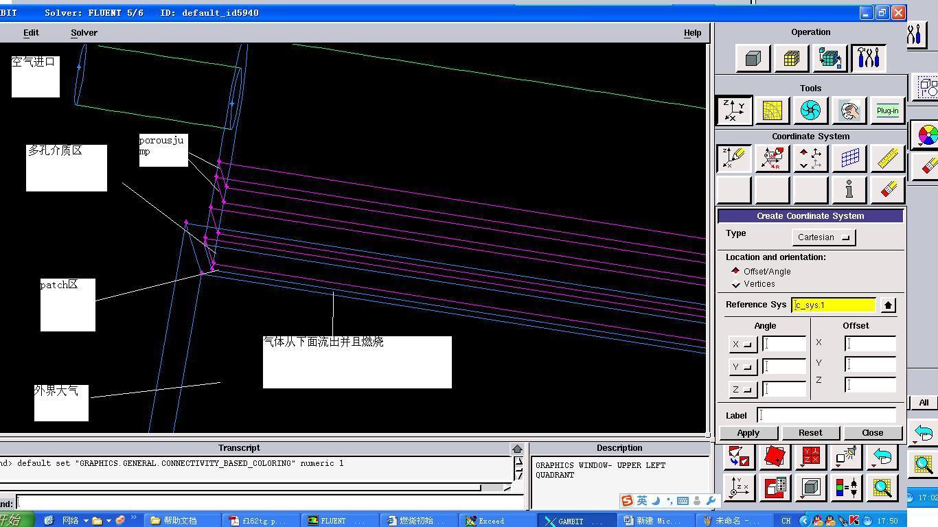Open the Cartesian type dropdown
This screenshot has height=527, width=938.
pos(823,237)
